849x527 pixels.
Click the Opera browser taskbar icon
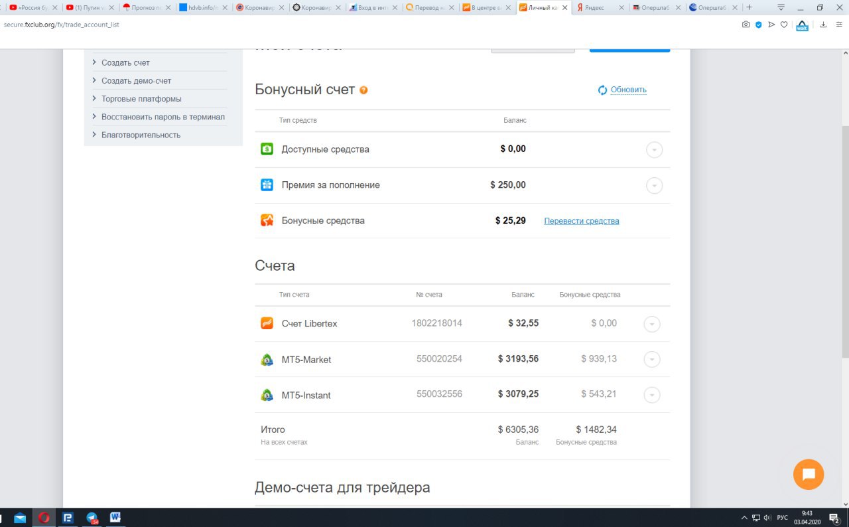(44, 518)
